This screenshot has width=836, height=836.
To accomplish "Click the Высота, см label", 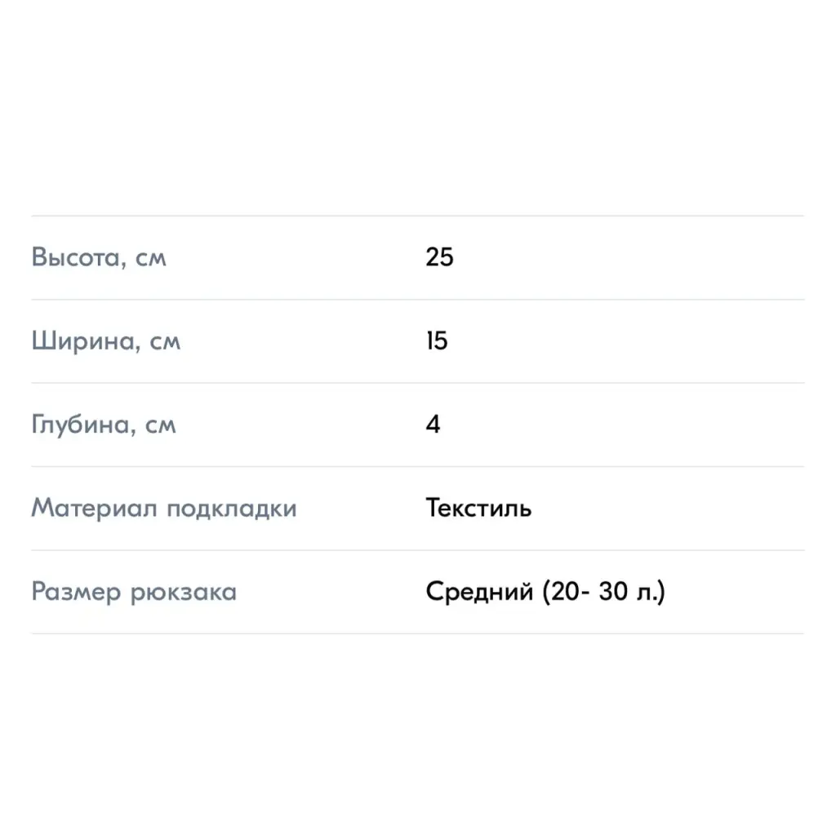I will coord(99,257).
